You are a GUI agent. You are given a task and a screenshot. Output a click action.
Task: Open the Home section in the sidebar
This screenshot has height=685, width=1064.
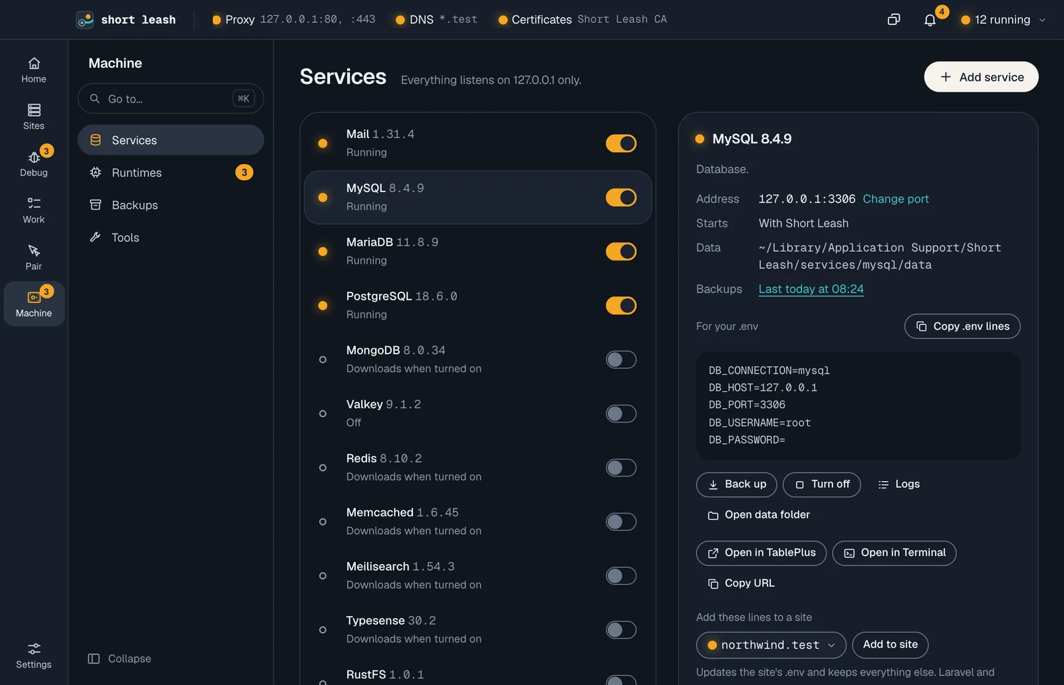(34, 70)
